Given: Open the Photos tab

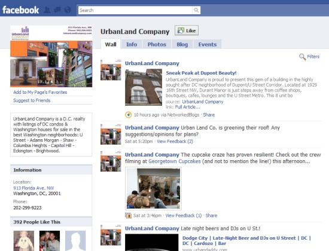Looking at the screenshot, I should 157,44.
